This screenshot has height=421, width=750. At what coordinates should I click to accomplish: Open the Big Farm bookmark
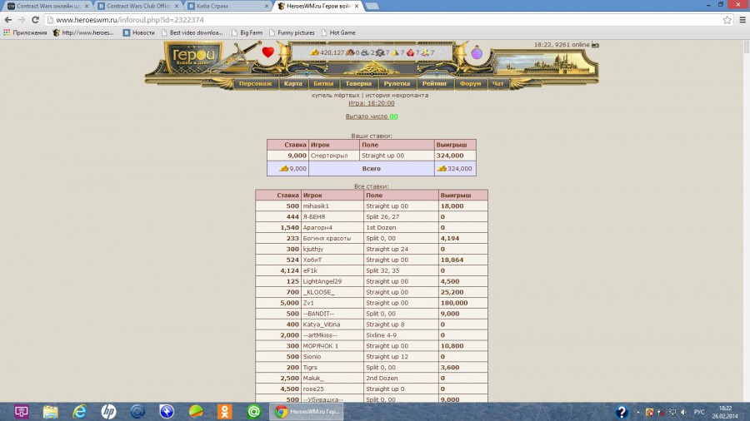pyautogui.click(x=246, y=32)
